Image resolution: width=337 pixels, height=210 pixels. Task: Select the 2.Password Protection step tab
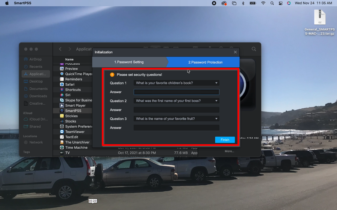coord(205,62)
